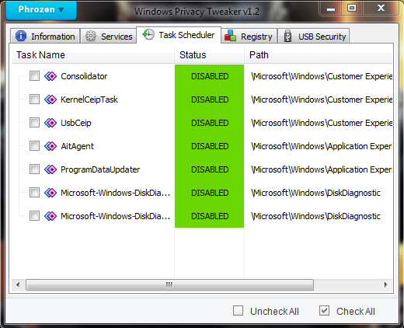
Task: Click the DISABLED status of UsbCeip
Action: (x=210, y=123)
